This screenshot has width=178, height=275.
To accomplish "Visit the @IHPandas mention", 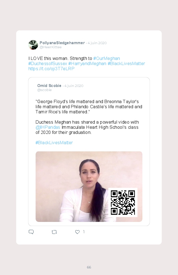I will (48, 127).
